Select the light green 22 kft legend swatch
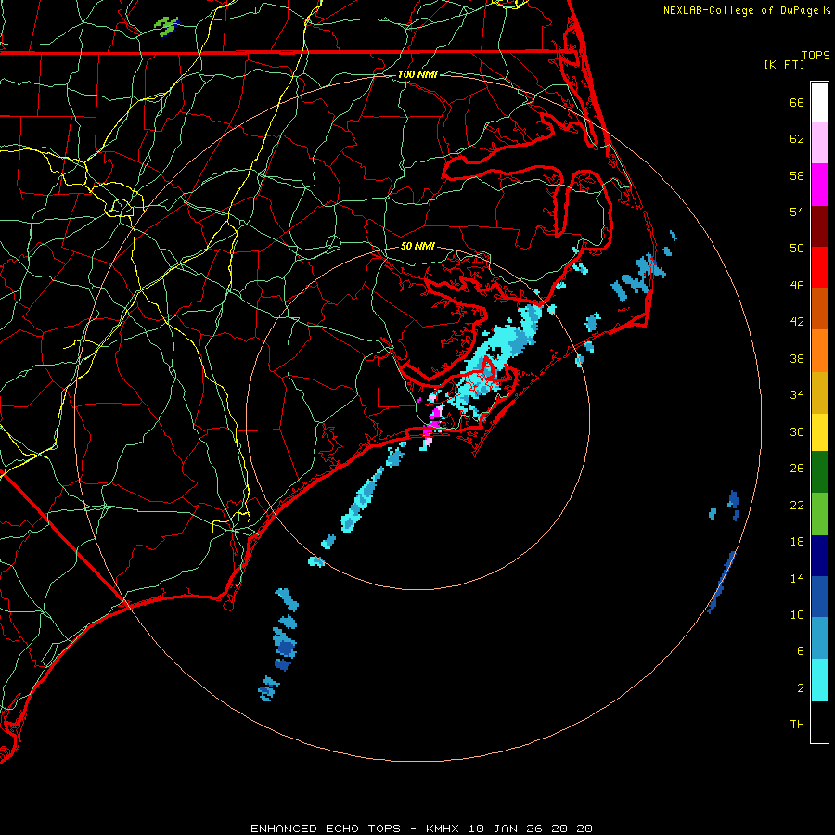 819,514
